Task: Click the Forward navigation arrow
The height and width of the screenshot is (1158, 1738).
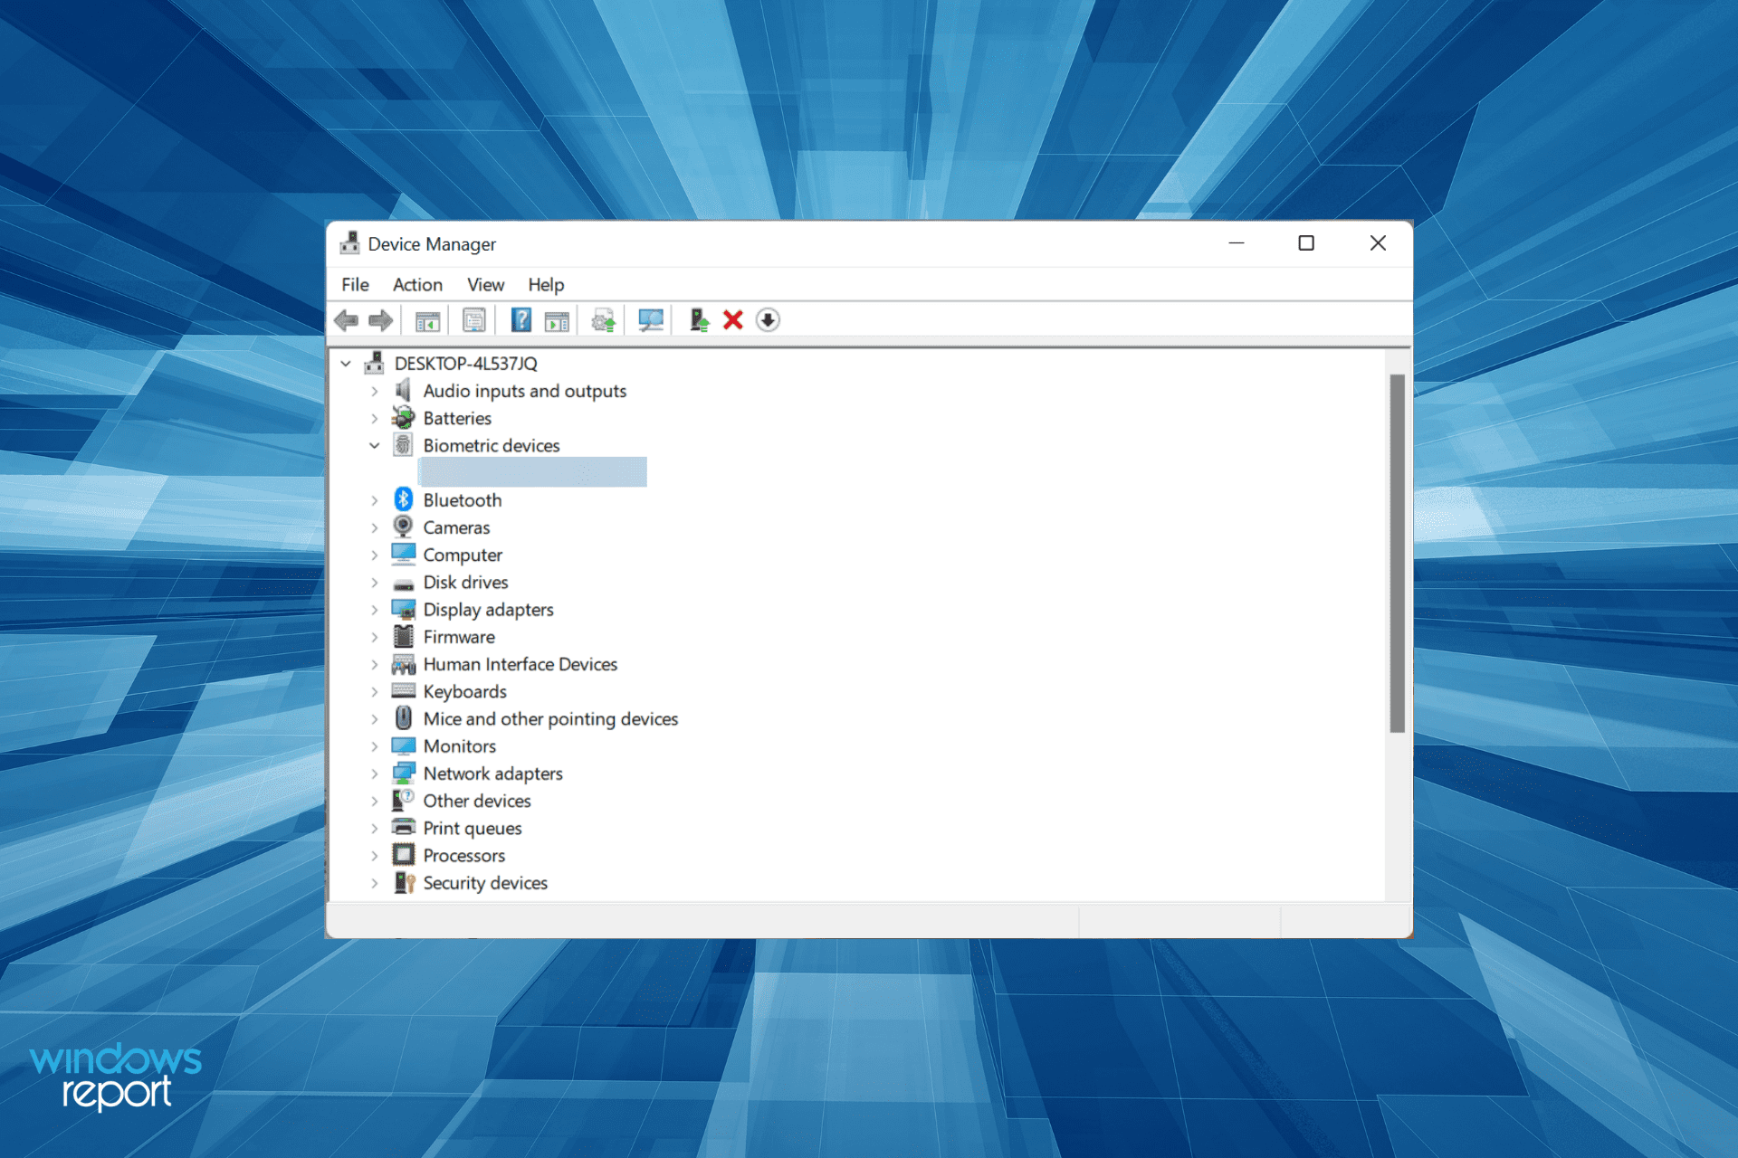Action: 380,319
